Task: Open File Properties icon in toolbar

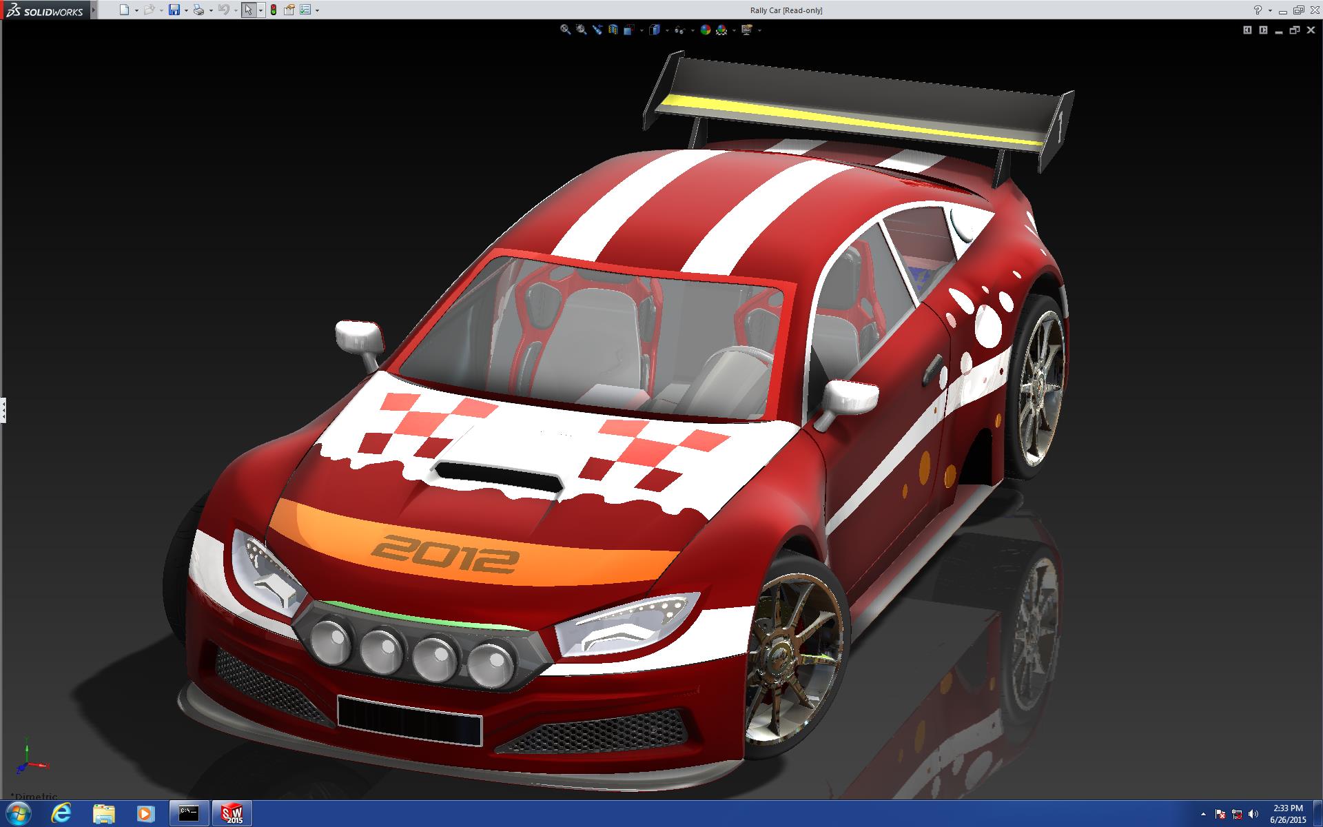Action: [x=289, y=10]
